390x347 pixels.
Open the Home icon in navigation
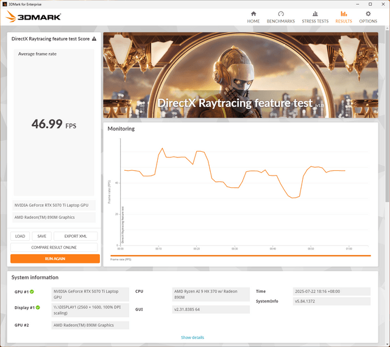pyautogui.click(x=253, y=13)
